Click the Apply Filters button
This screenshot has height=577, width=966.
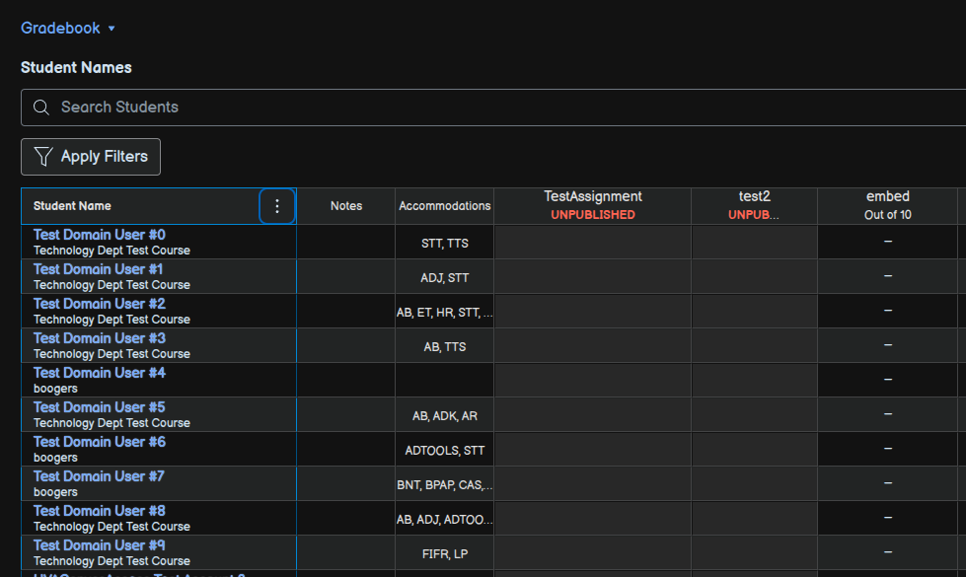[91, 157]
